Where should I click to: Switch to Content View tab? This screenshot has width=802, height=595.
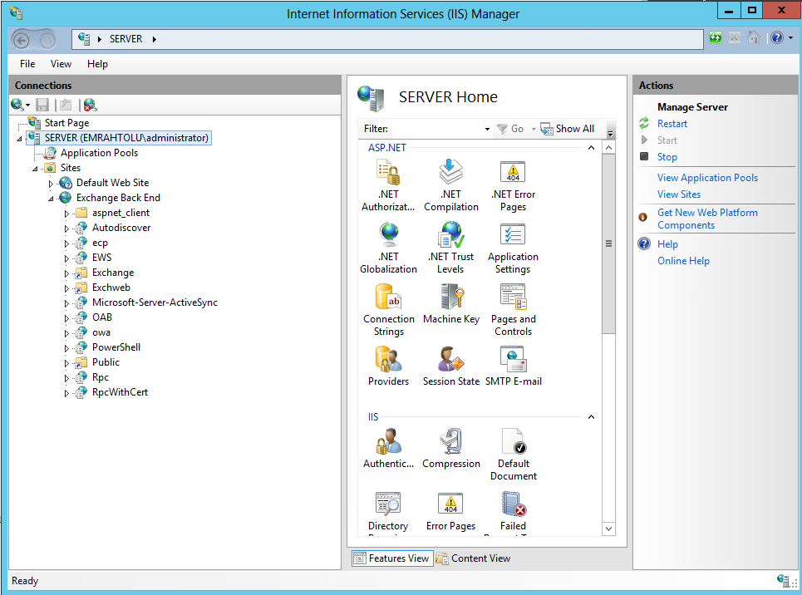[x=473, y=558]
